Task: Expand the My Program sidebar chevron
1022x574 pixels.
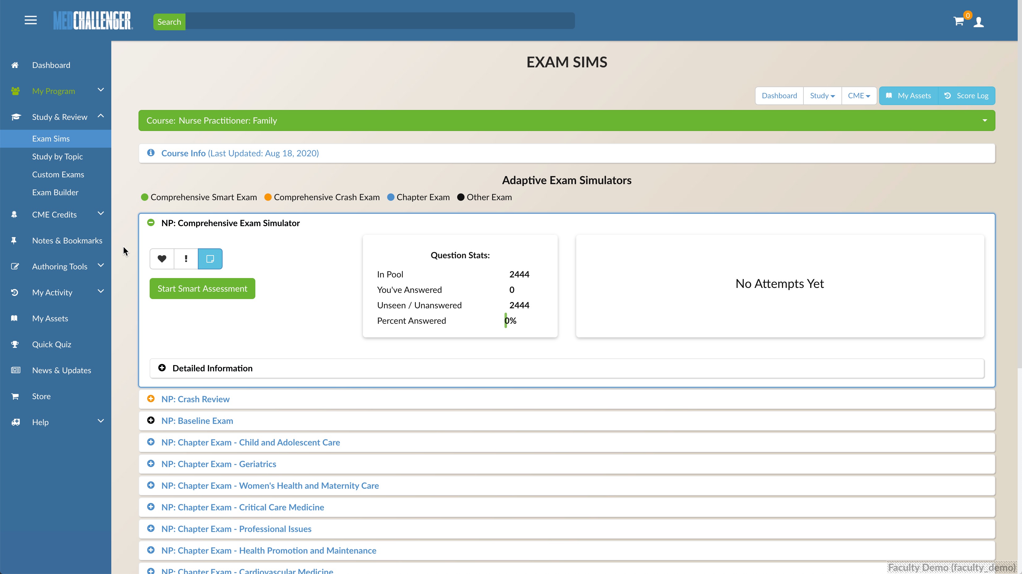Action: pos(101,90)
